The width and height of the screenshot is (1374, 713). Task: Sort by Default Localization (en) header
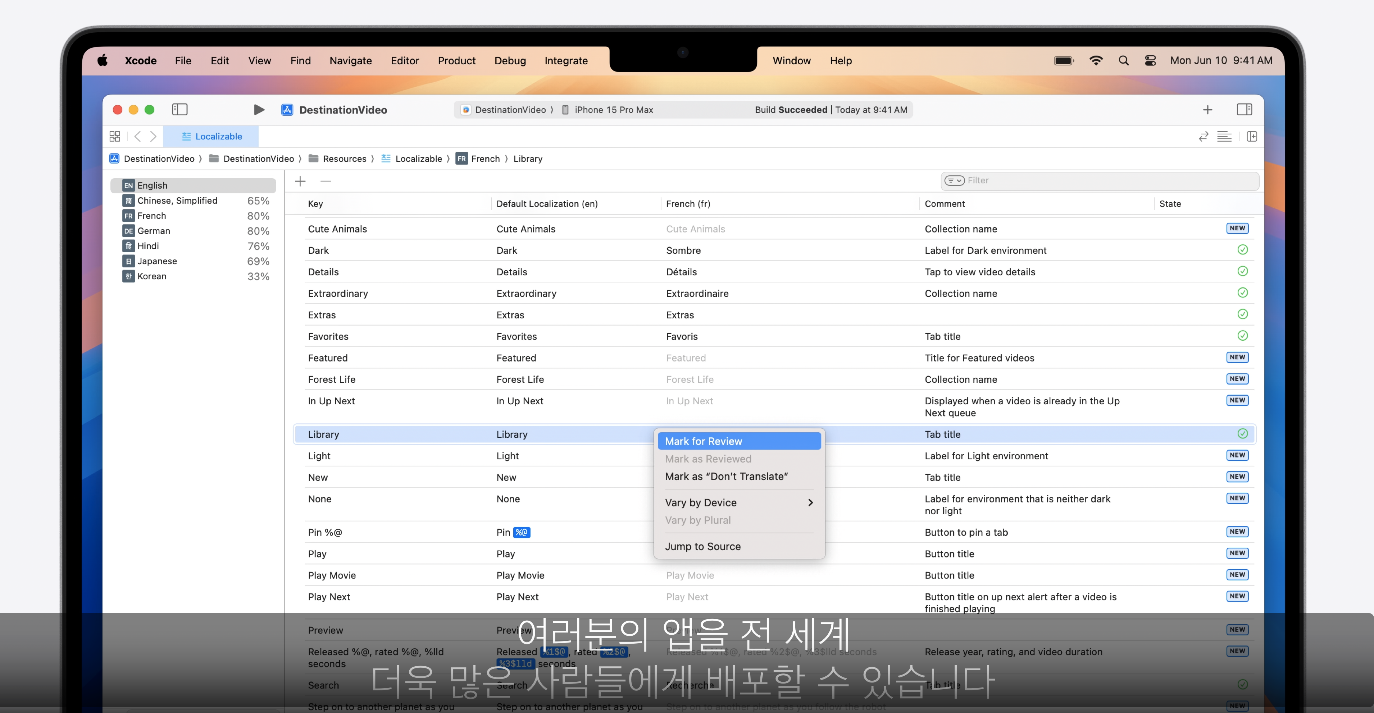pos(547,203)
